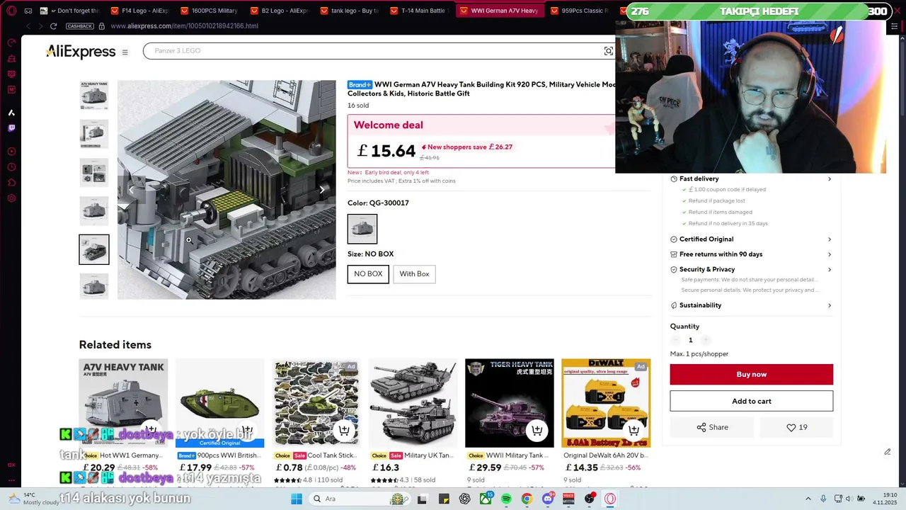The width and height of the screenshot is (906, 510).
Task: Click the browser address bar URL
Action: pyautogui.click(x=184, y=26)
